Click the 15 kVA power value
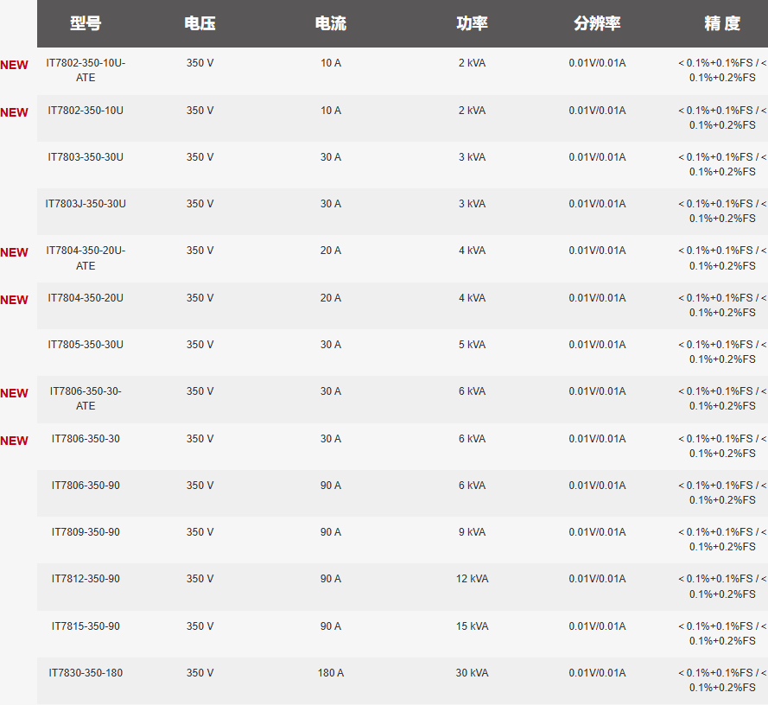This screenshot has height=705, width=768. 473,626
